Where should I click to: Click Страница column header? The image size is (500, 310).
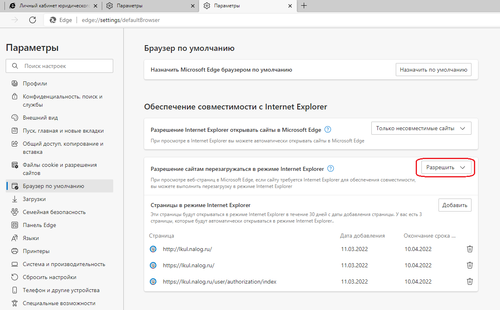162,236
